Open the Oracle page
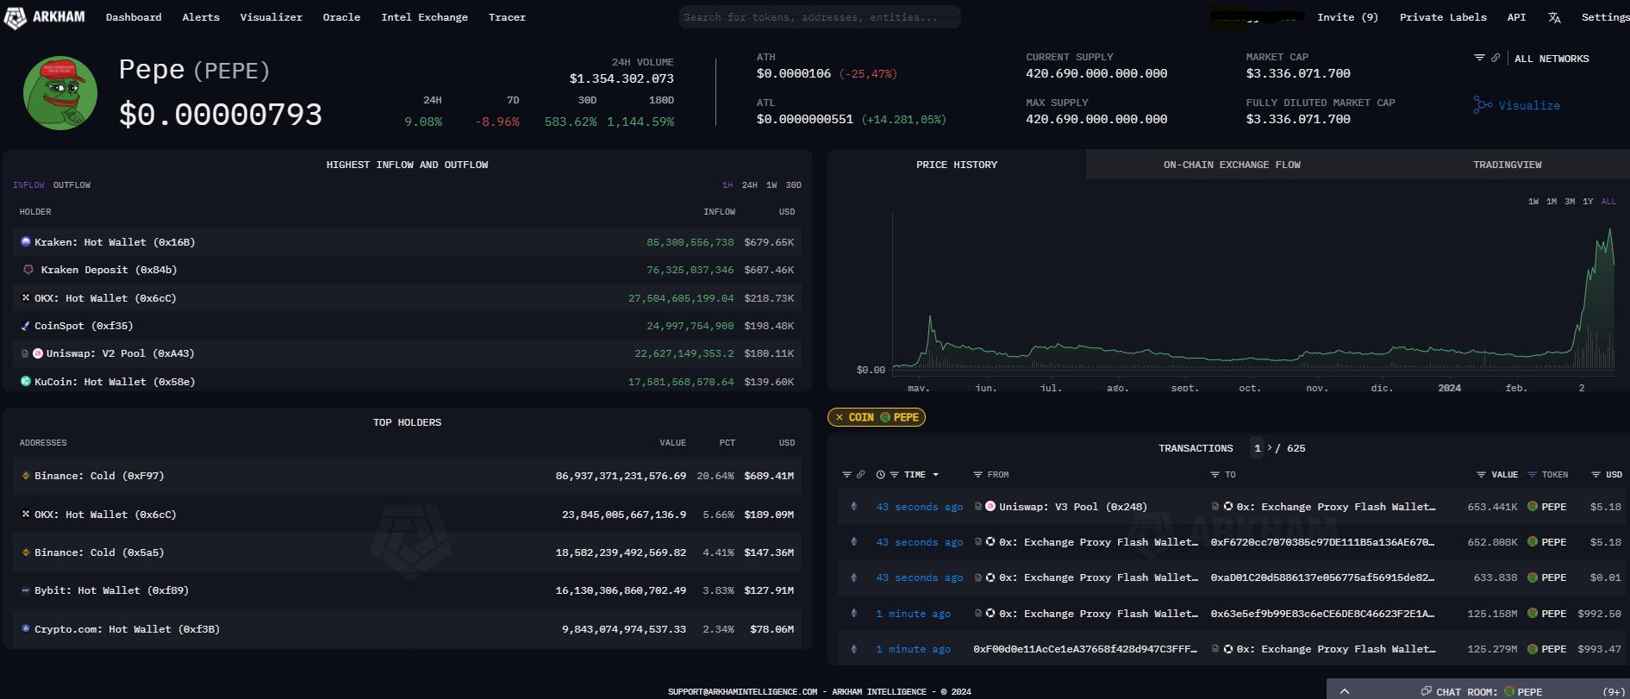Image resolution: width=1630 pixels, height=699 pixels. point(341,17)
